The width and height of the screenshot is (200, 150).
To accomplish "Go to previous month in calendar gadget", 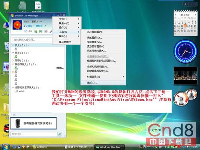I will (176, 15).
